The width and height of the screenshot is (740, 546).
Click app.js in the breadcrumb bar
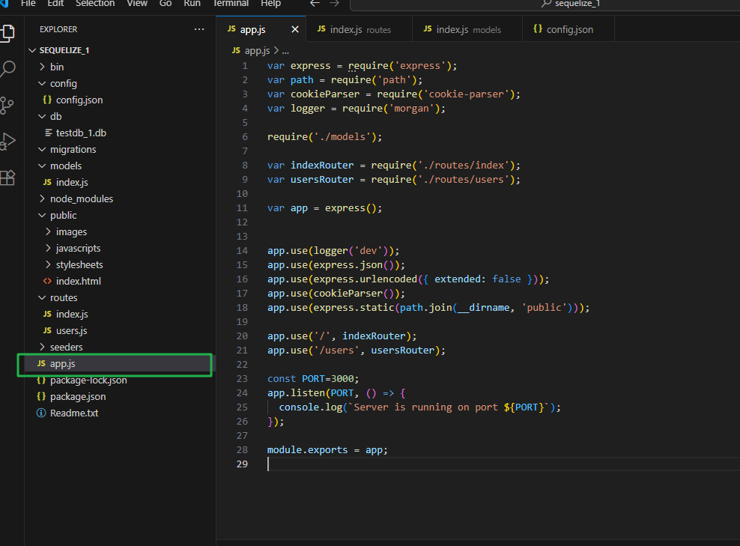click(257, 50)
